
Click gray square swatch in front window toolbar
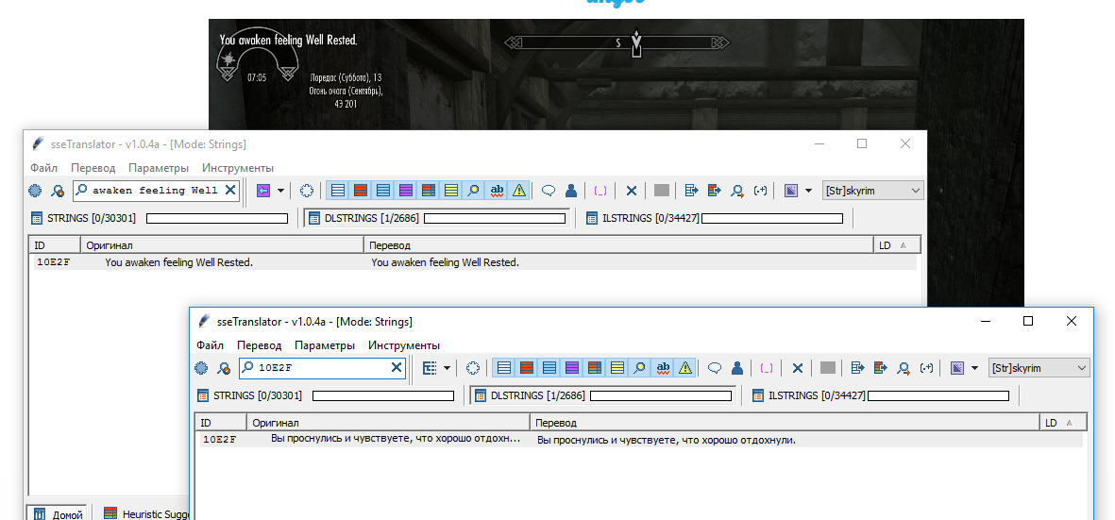pos(828,368)
